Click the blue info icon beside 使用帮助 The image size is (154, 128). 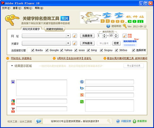(x=108, y=26)
